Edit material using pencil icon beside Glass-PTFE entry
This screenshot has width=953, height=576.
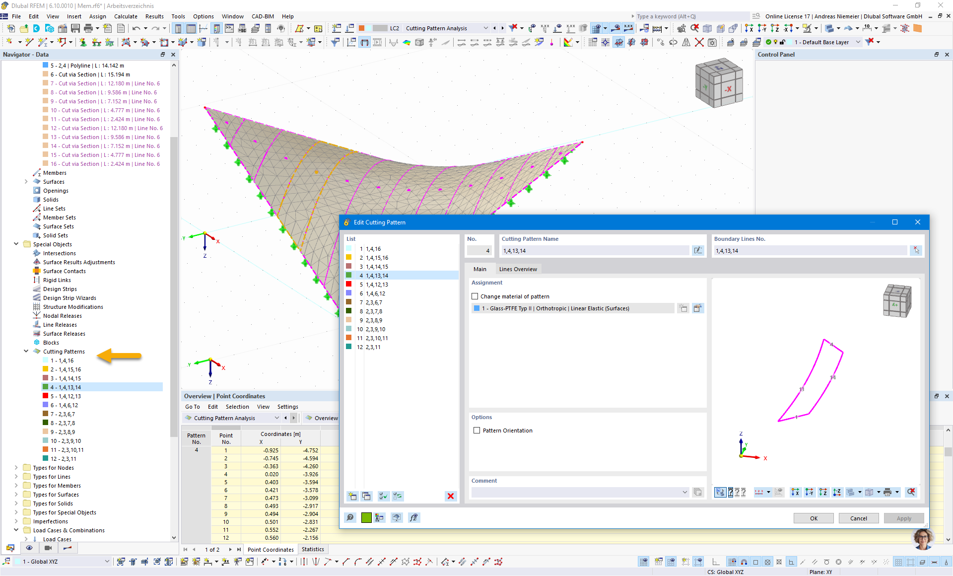point(698,308)
